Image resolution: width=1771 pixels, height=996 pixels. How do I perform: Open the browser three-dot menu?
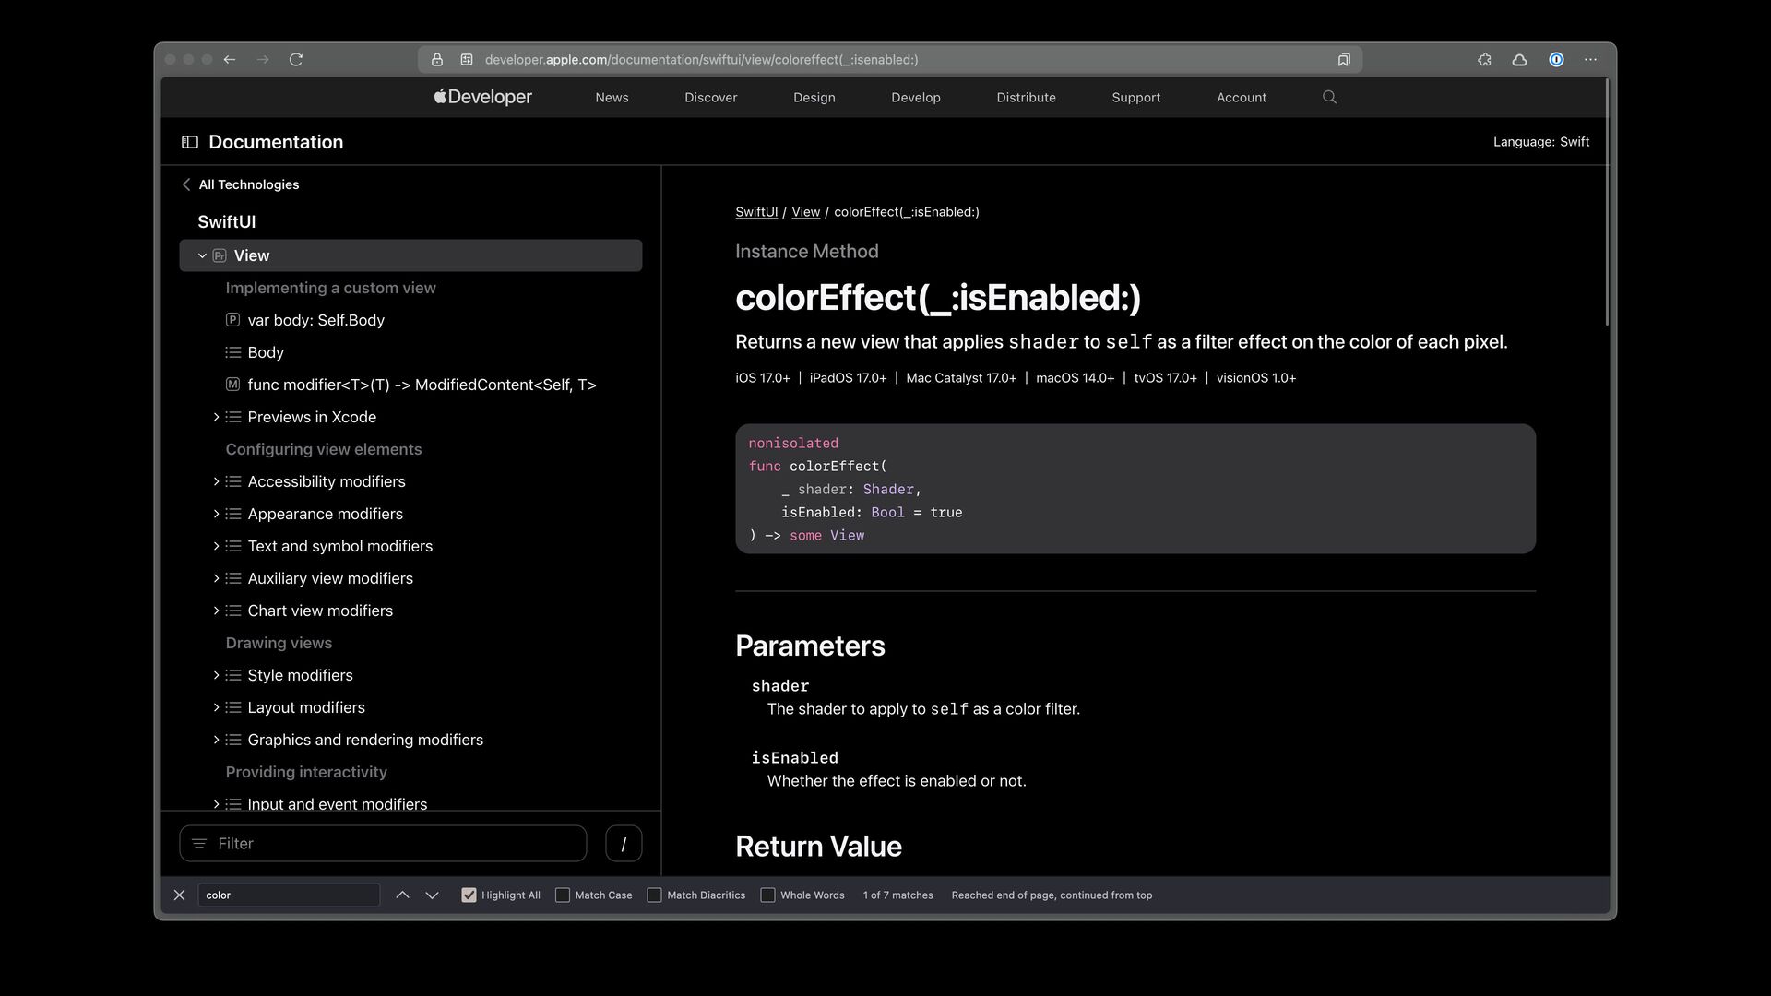pos(1590,60)
